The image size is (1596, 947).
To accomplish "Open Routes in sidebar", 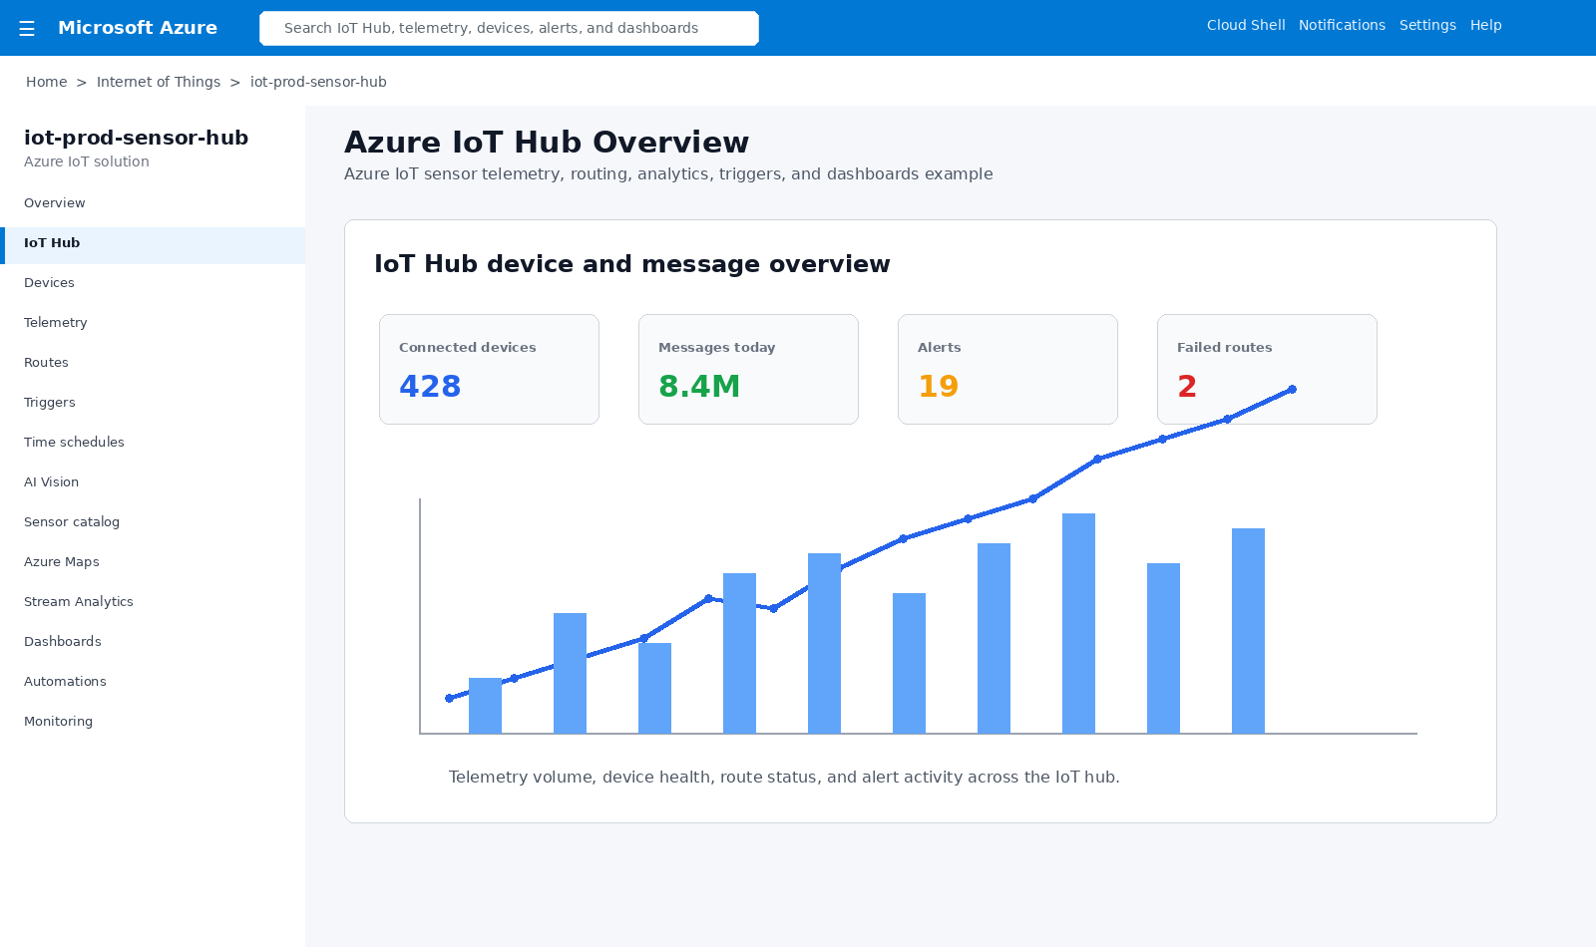I will 153,363.
